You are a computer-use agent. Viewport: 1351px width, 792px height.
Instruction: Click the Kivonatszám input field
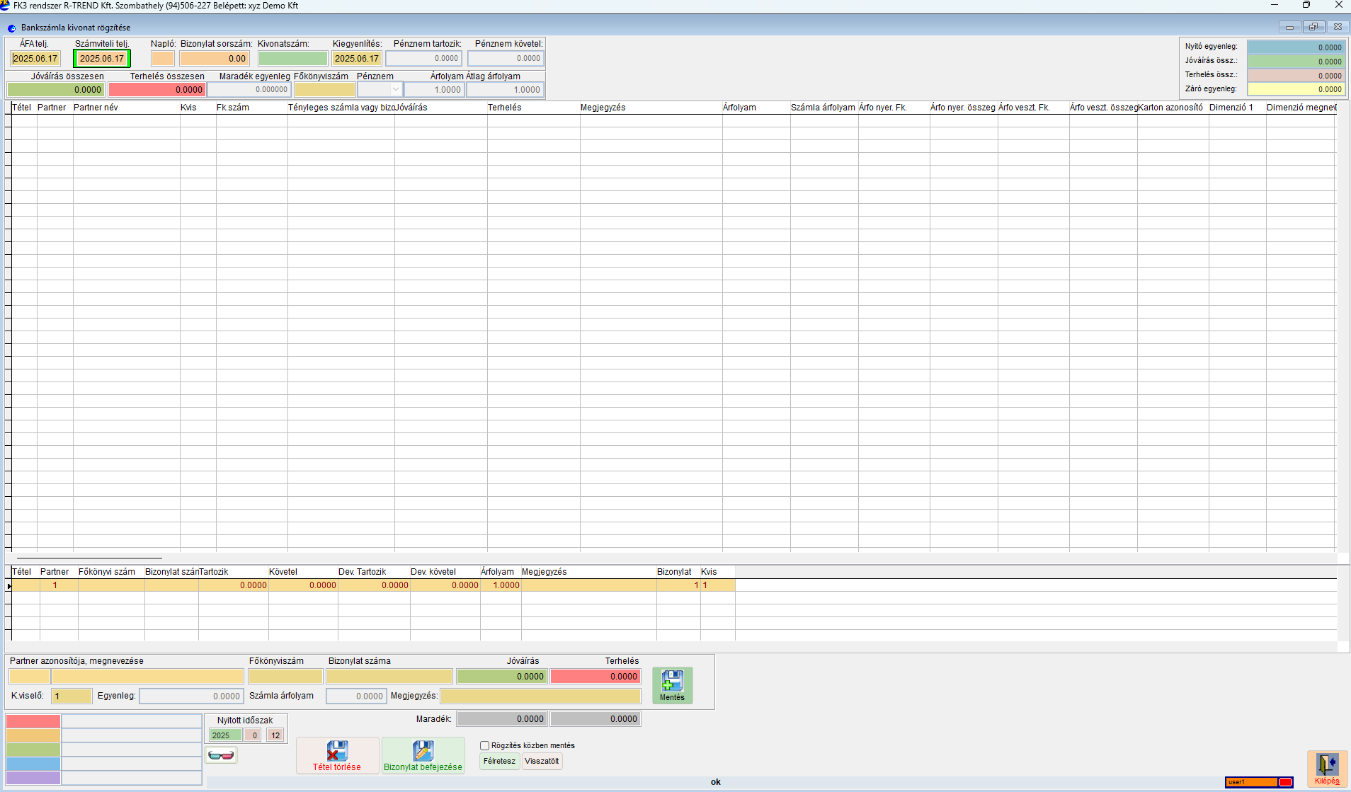pos(292,59)
